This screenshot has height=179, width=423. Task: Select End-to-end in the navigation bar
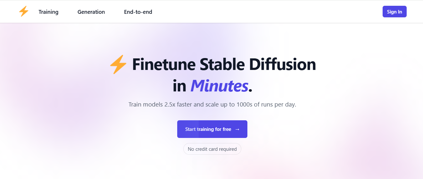(138, 12)
